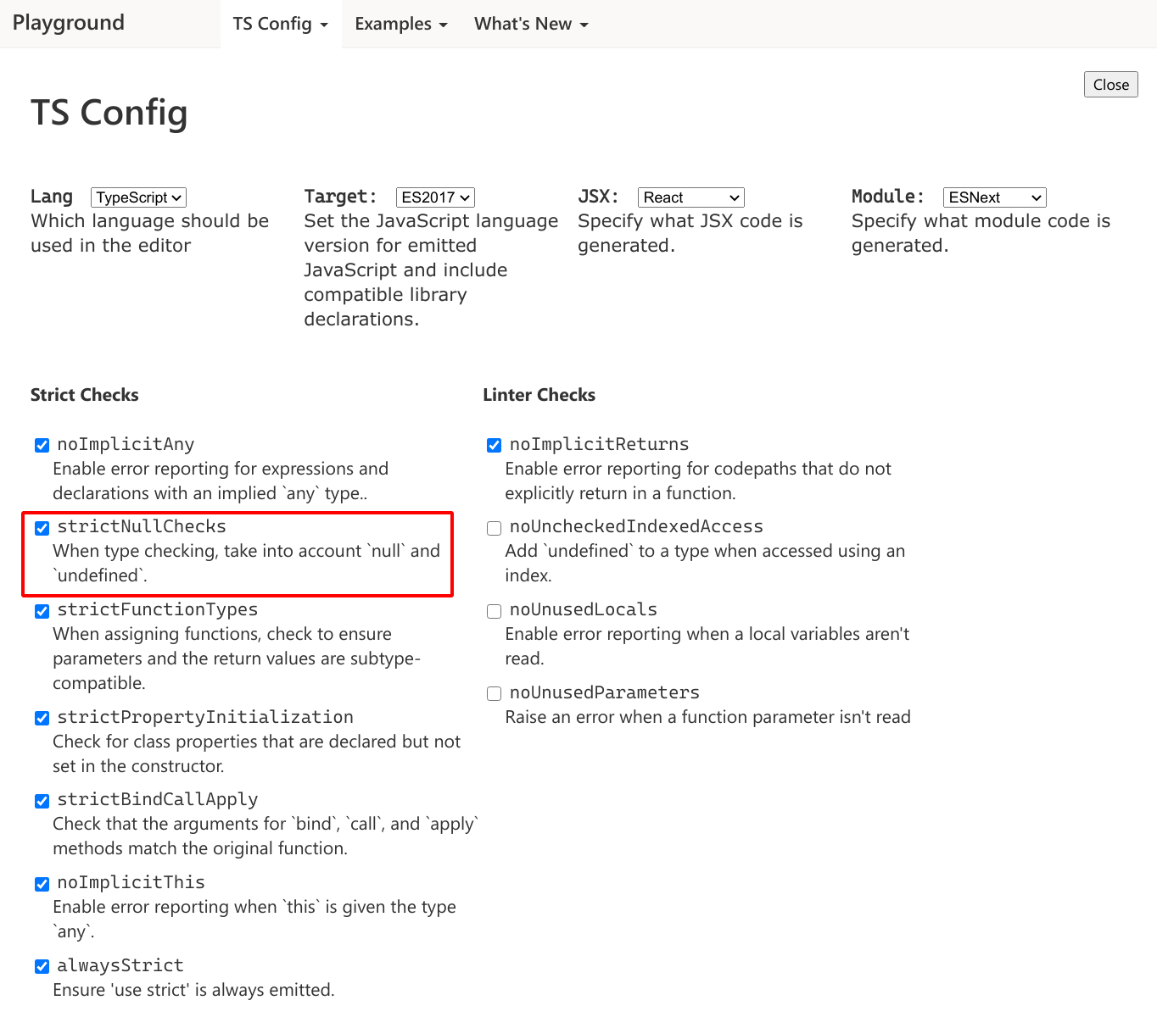Screen dimensions: 1157x1017
Task: Uncheck the noImplicitReturns checkbox
Action: 494,445
